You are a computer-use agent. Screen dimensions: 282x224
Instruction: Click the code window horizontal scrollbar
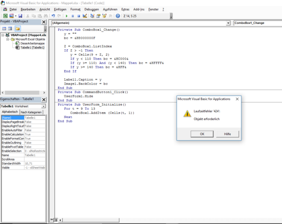pyautogui.click(x=91, y=220)
